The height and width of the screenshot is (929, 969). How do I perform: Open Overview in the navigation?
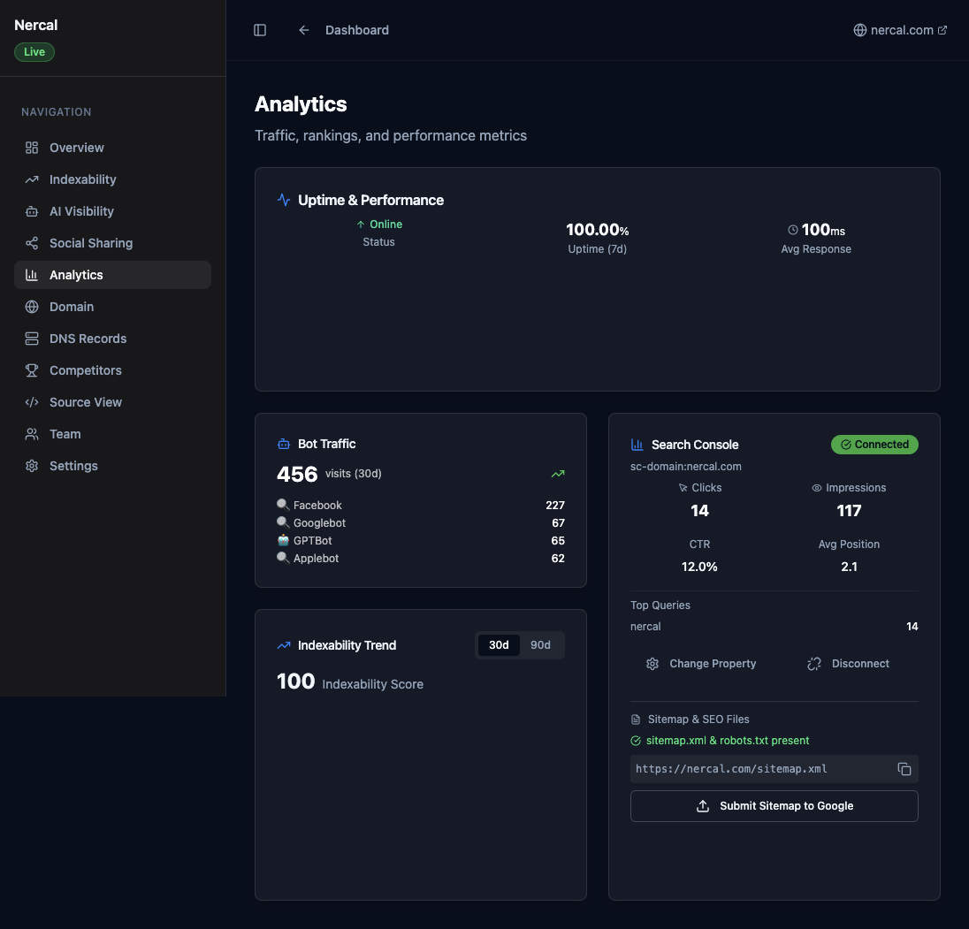(x=112, y=148)
